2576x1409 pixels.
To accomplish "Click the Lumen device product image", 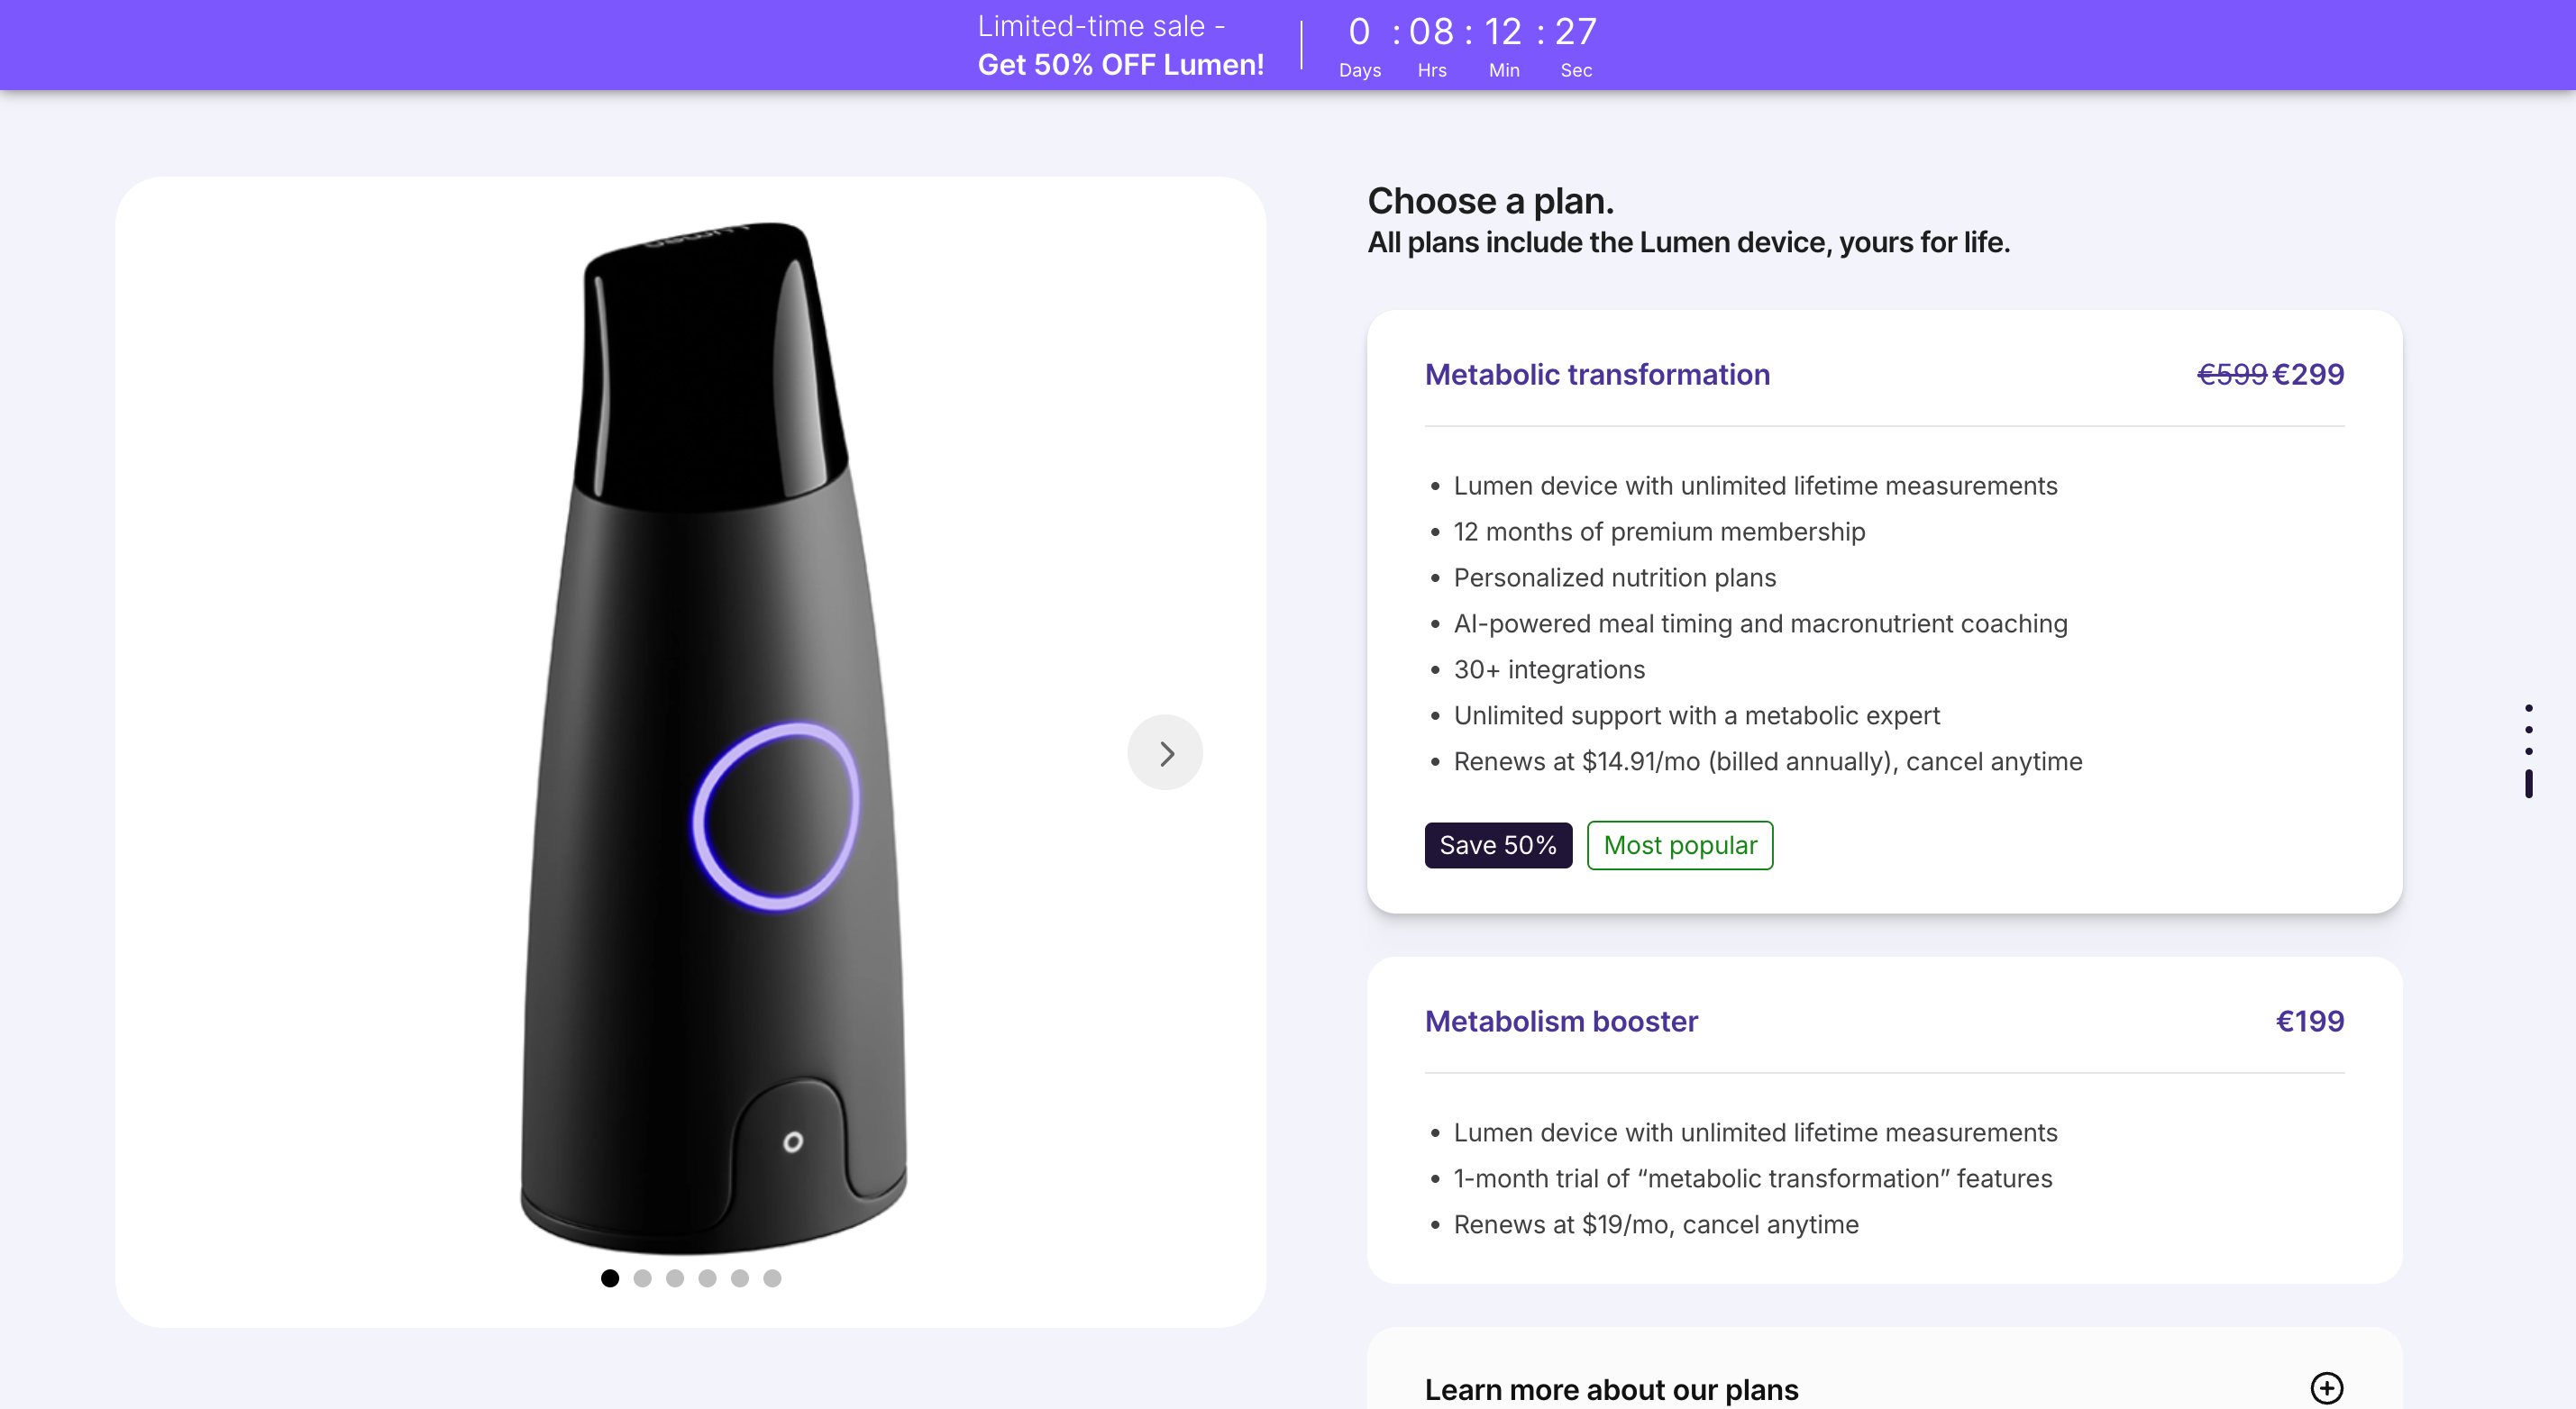I will click(x=714, y=738).
